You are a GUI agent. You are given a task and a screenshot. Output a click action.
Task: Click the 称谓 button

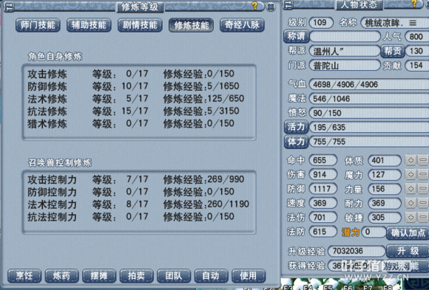coord(297,36)
